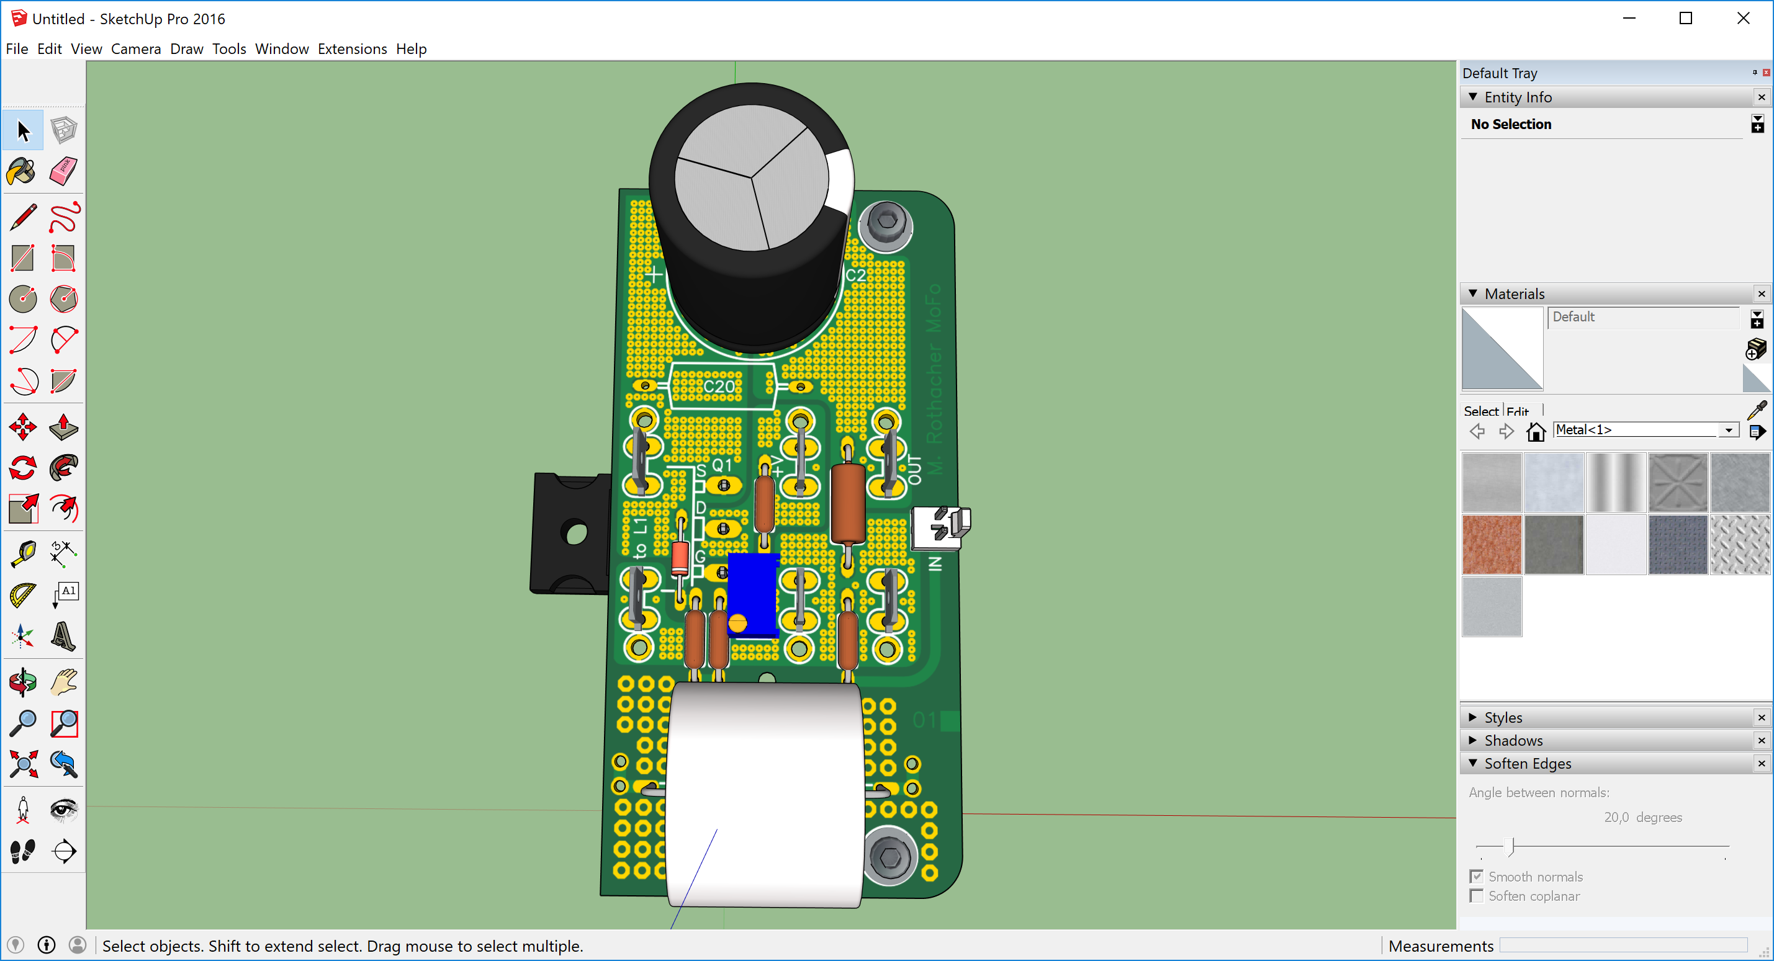Activate the Zoom magnifier tool
Viewport: 1774px width, 961px height.
[x=23, y=723]
